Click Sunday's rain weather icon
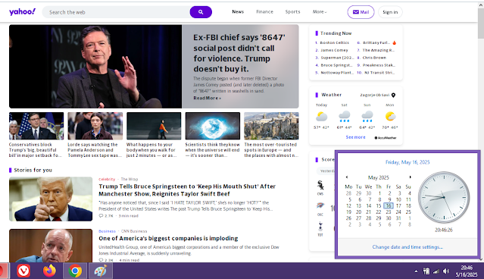Viewport: 484px width, 279px height. tap(367, 117)
